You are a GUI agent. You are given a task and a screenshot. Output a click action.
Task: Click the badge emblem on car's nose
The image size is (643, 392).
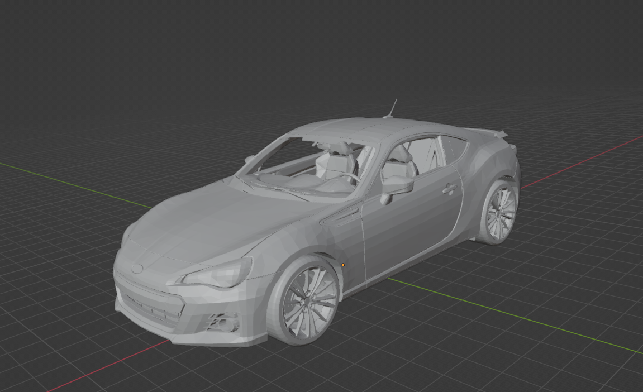click(x=137, y=269)
